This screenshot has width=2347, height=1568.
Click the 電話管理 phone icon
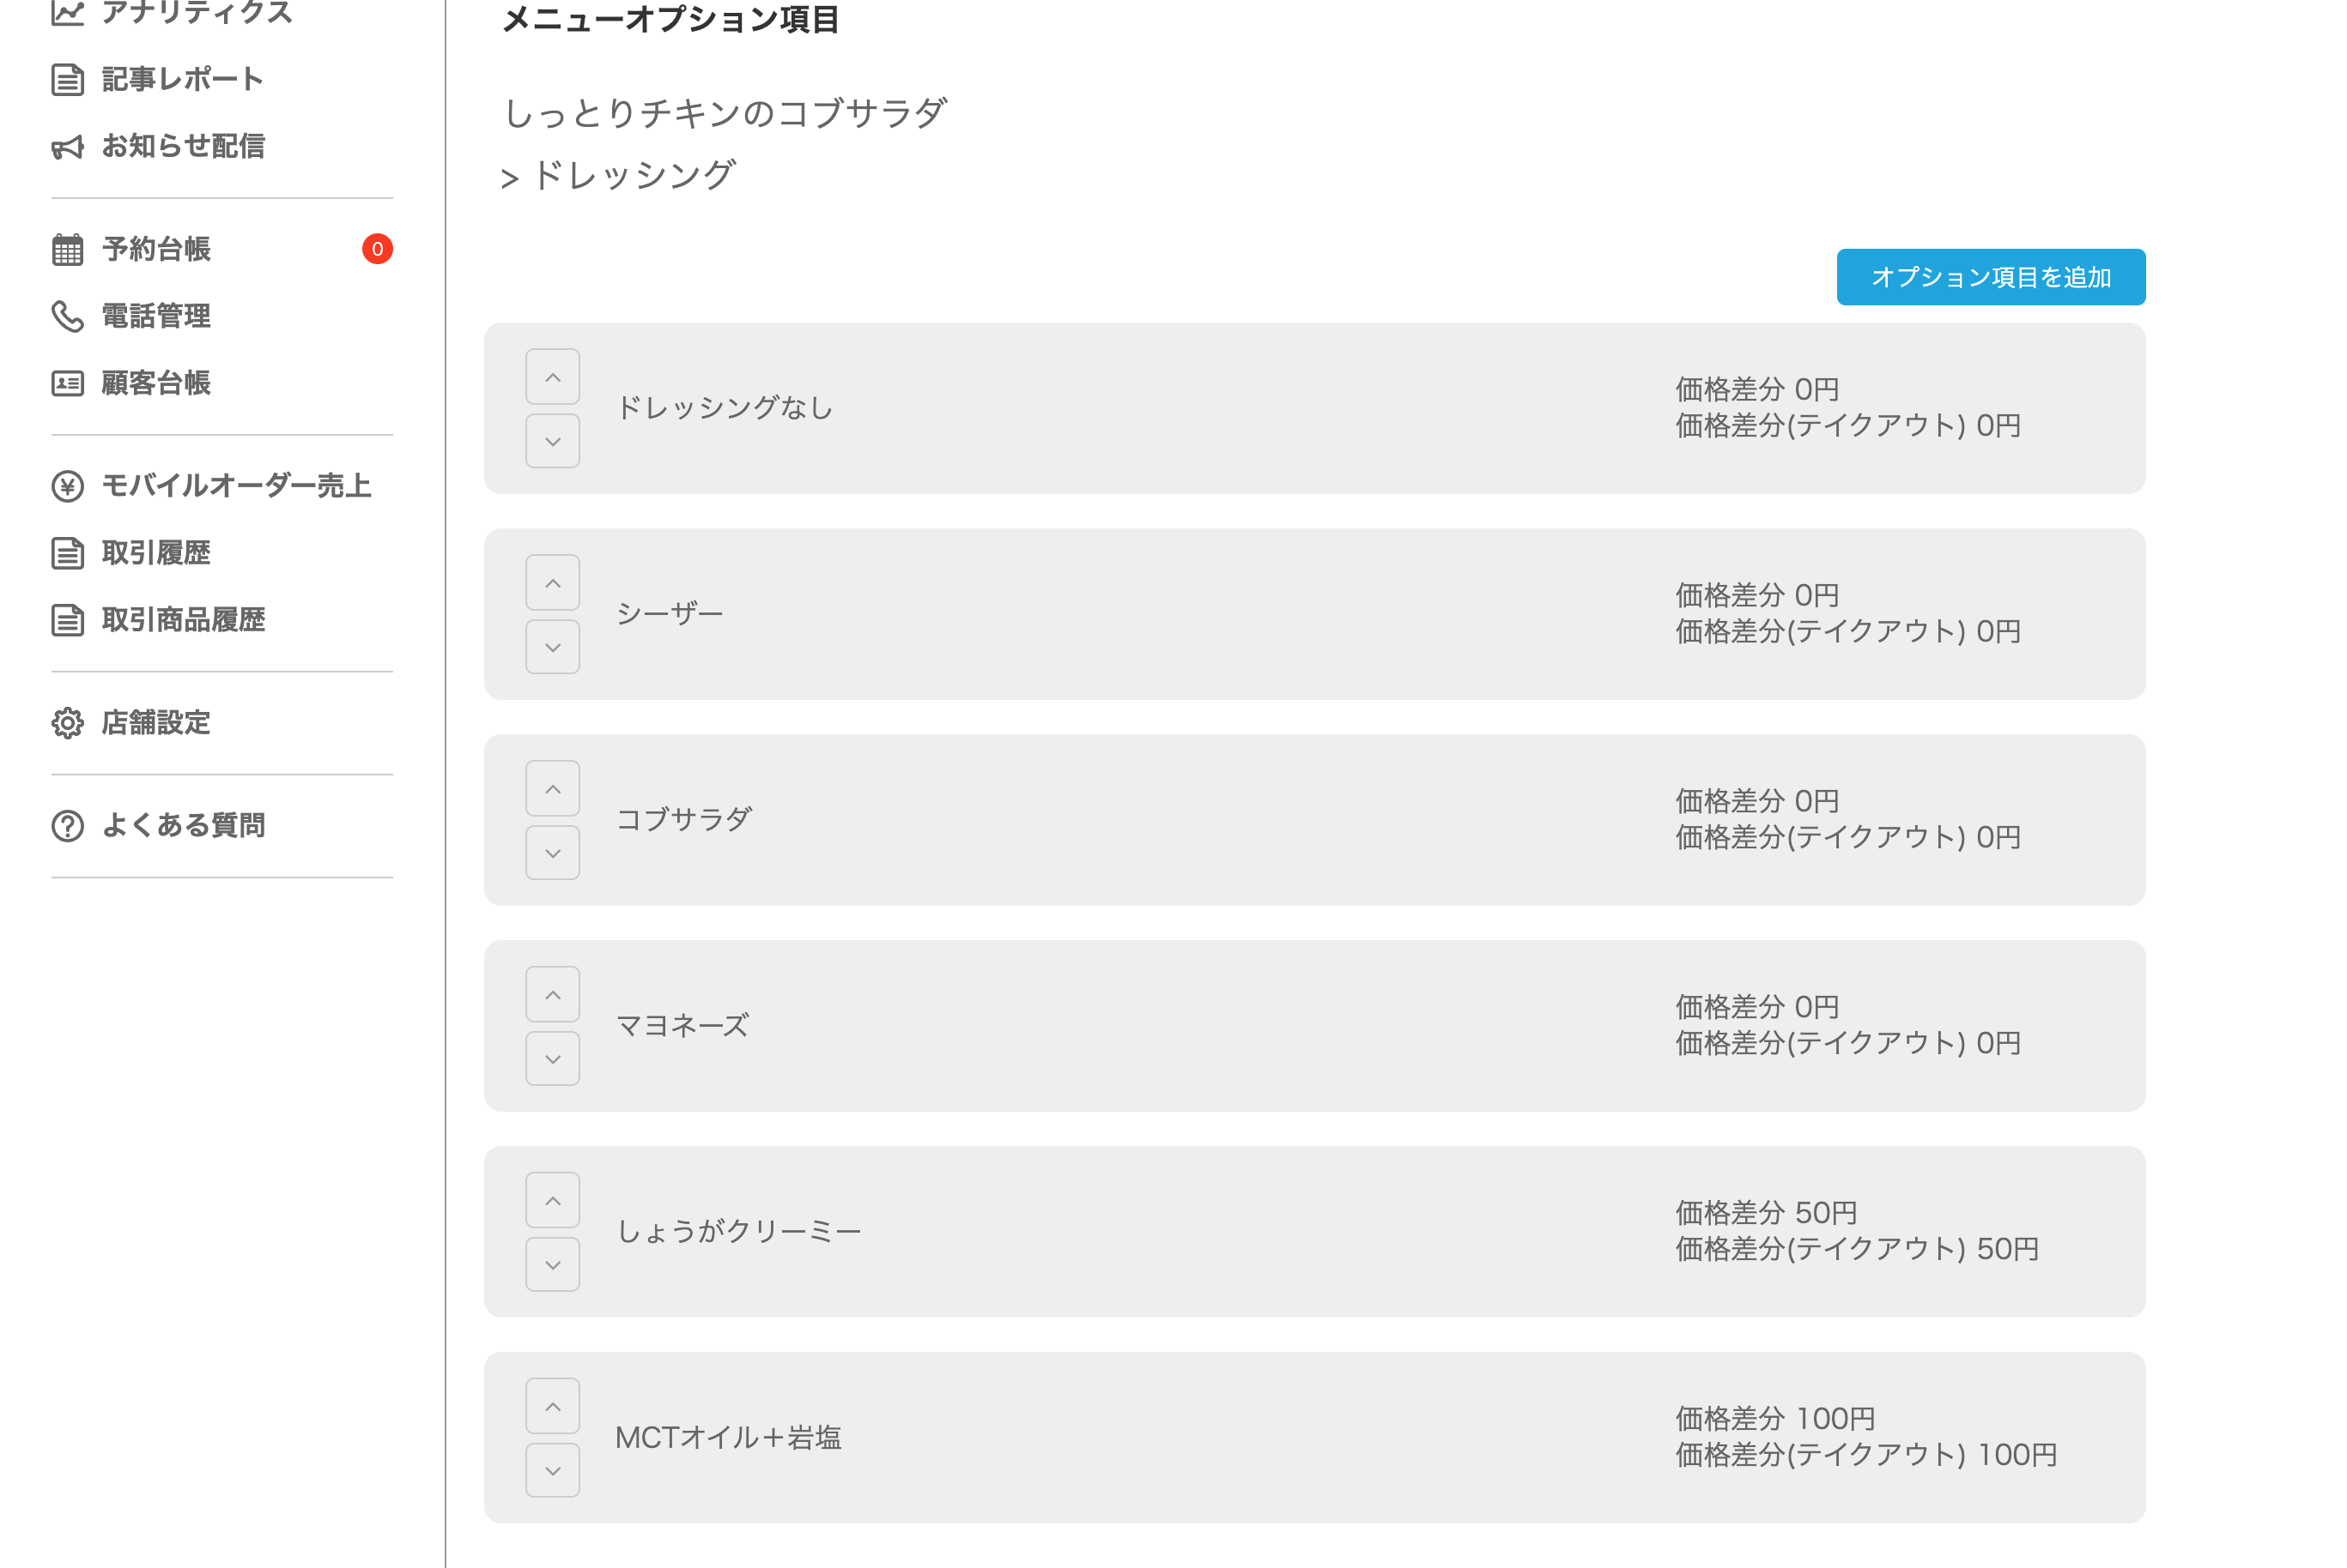coord(67,316)
